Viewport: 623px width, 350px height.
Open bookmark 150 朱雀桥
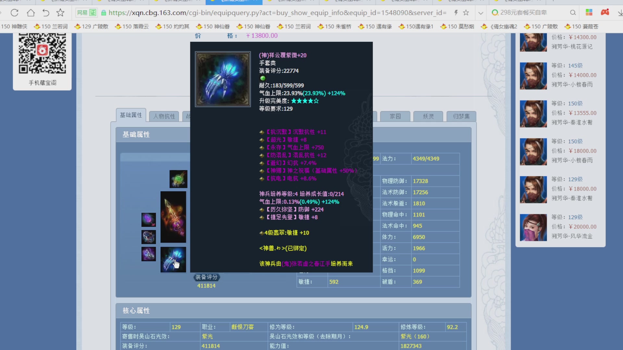coord(334,27)
